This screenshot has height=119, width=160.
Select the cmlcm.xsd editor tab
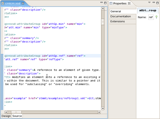pos(13,3)
